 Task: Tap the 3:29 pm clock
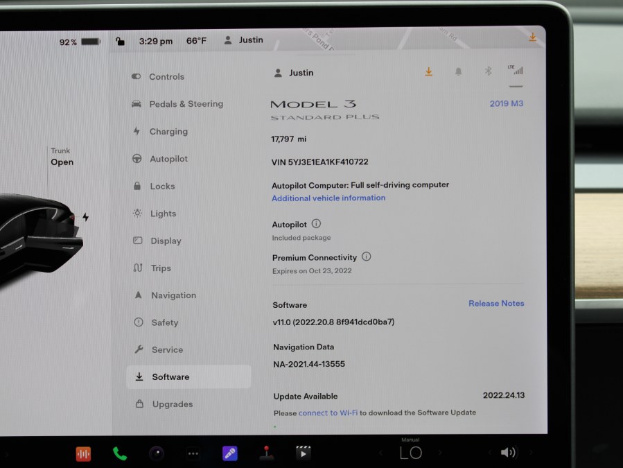point(156,41)
